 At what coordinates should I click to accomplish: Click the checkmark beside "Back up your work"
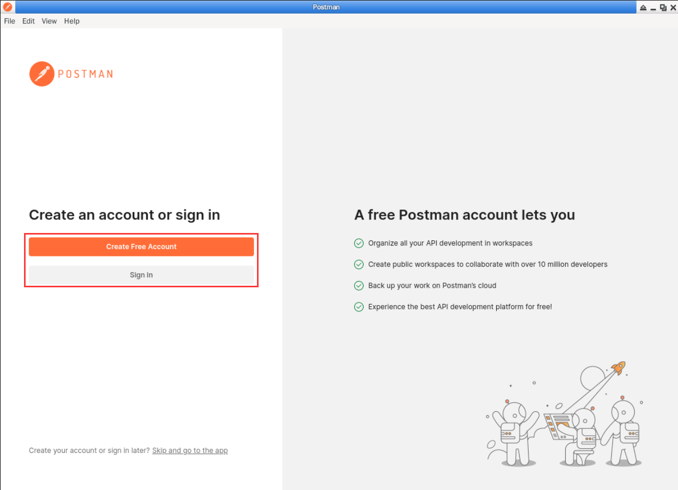tap(359, 285)
